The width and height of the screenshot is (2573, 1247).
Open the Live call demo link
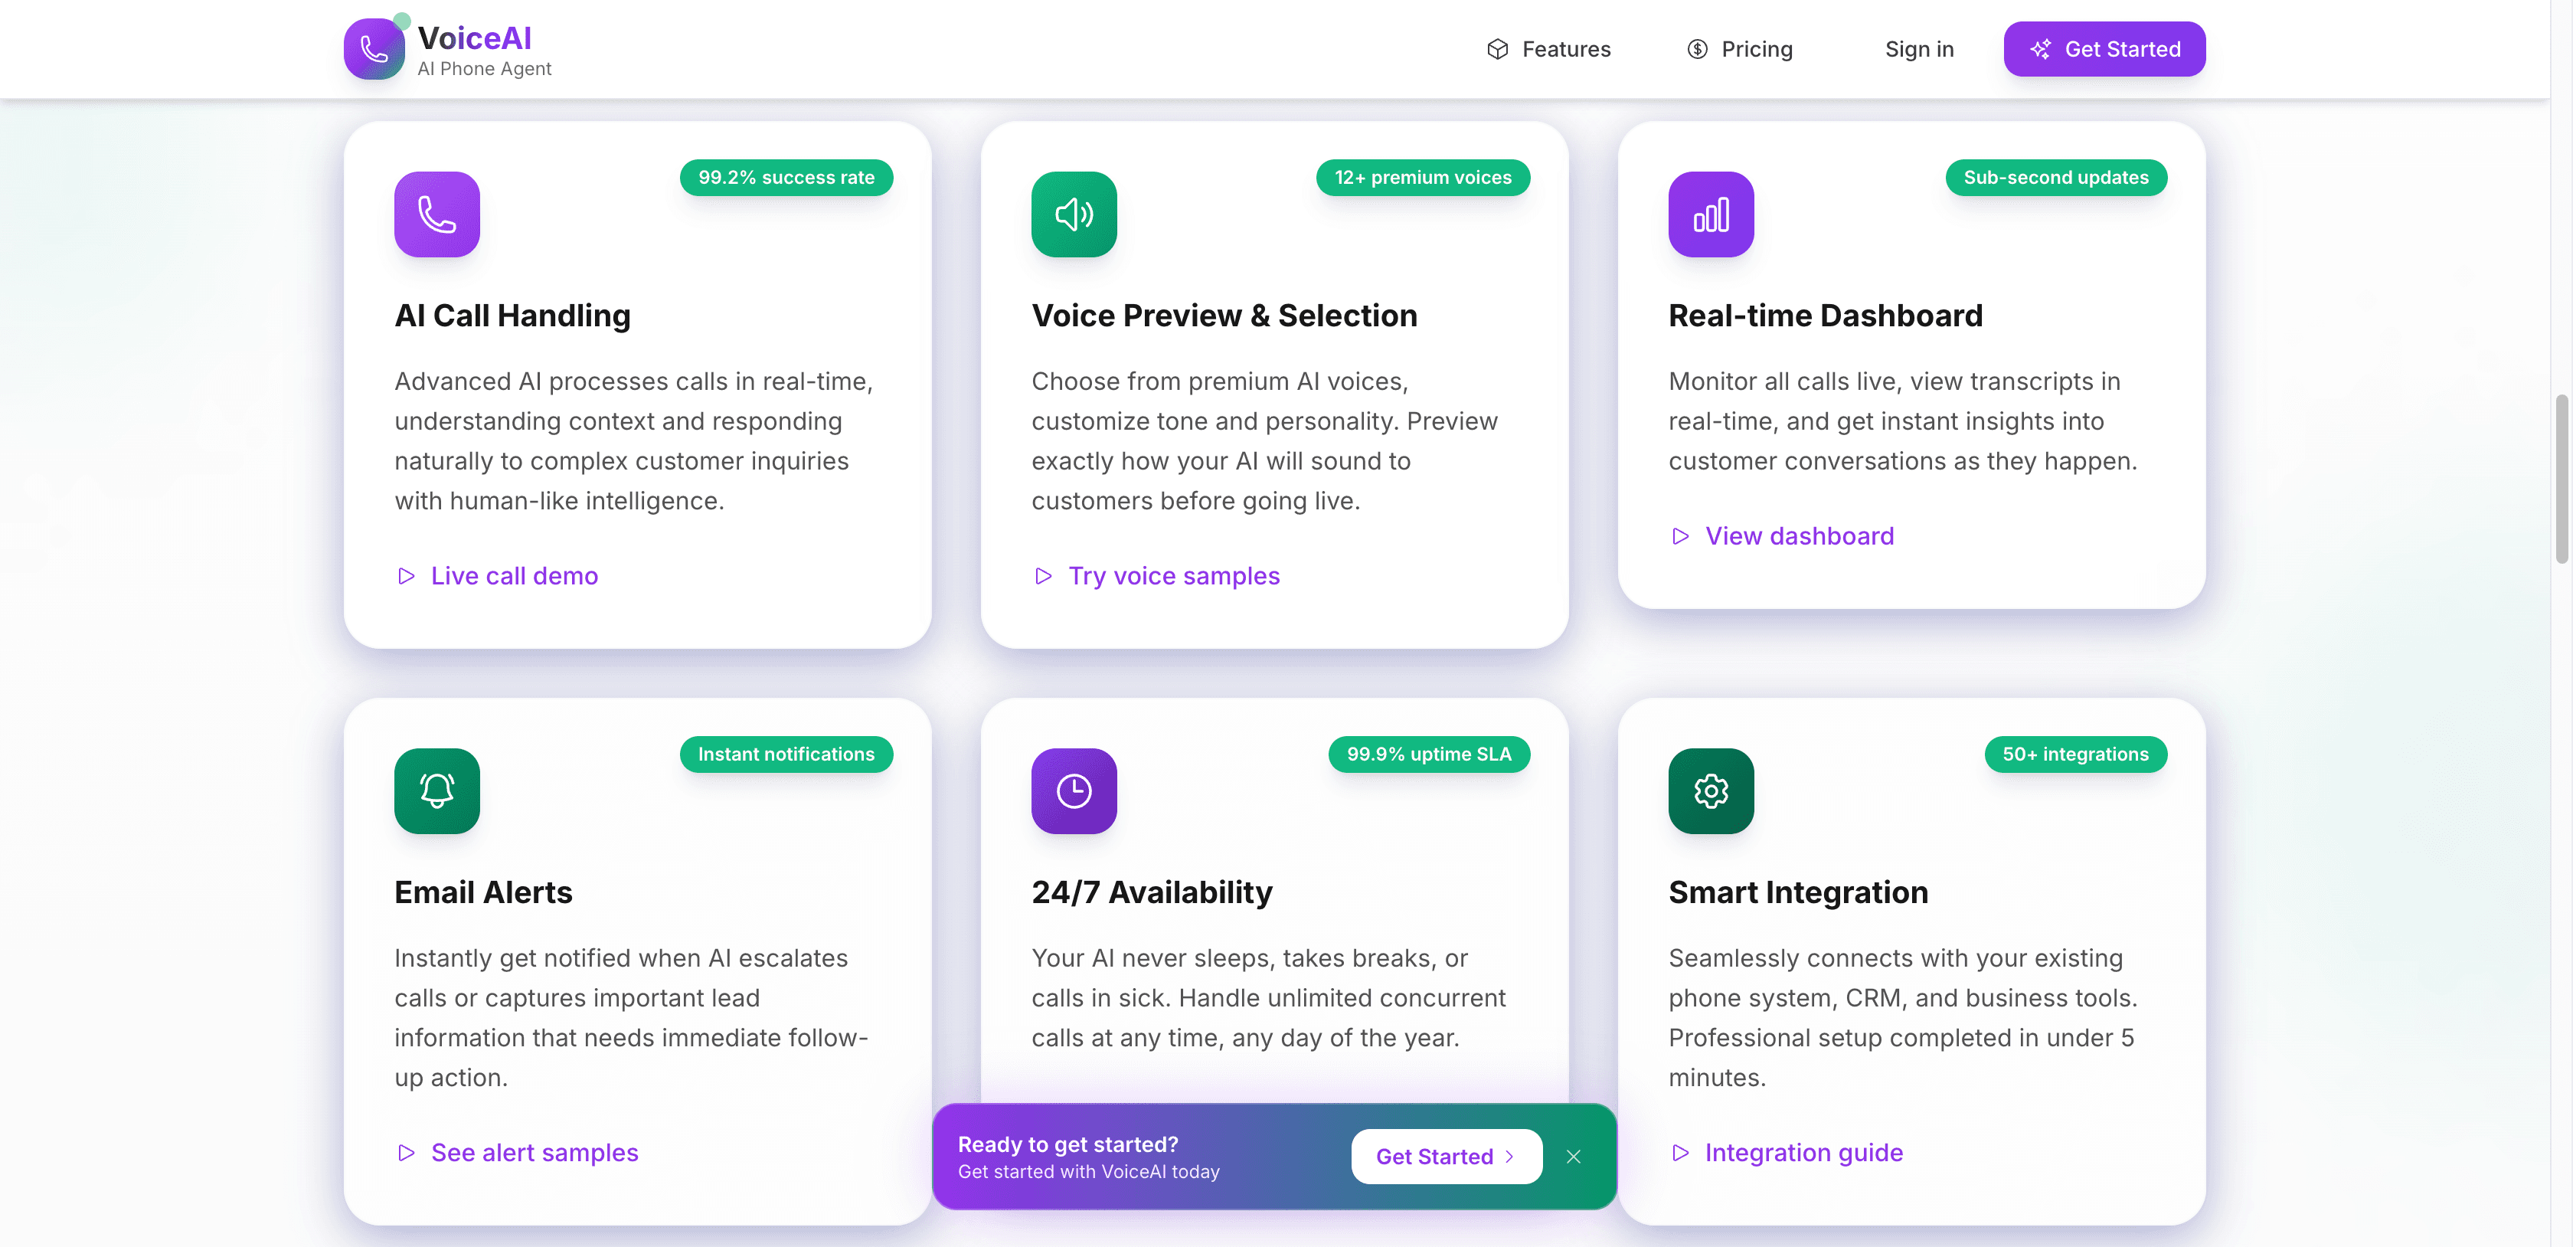(x=513, y=575)
